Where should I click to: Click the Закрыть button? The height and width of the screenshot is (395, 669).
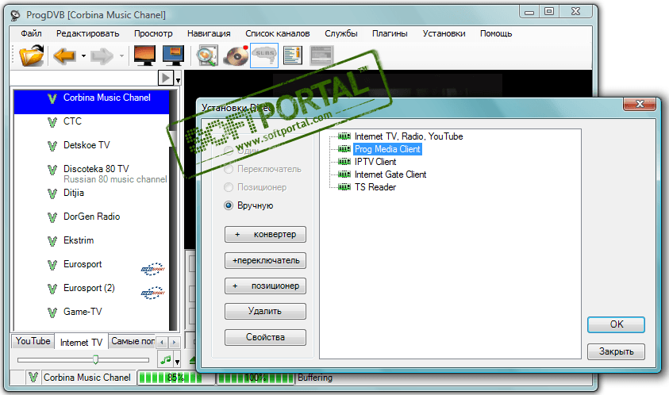click(616, 352)
